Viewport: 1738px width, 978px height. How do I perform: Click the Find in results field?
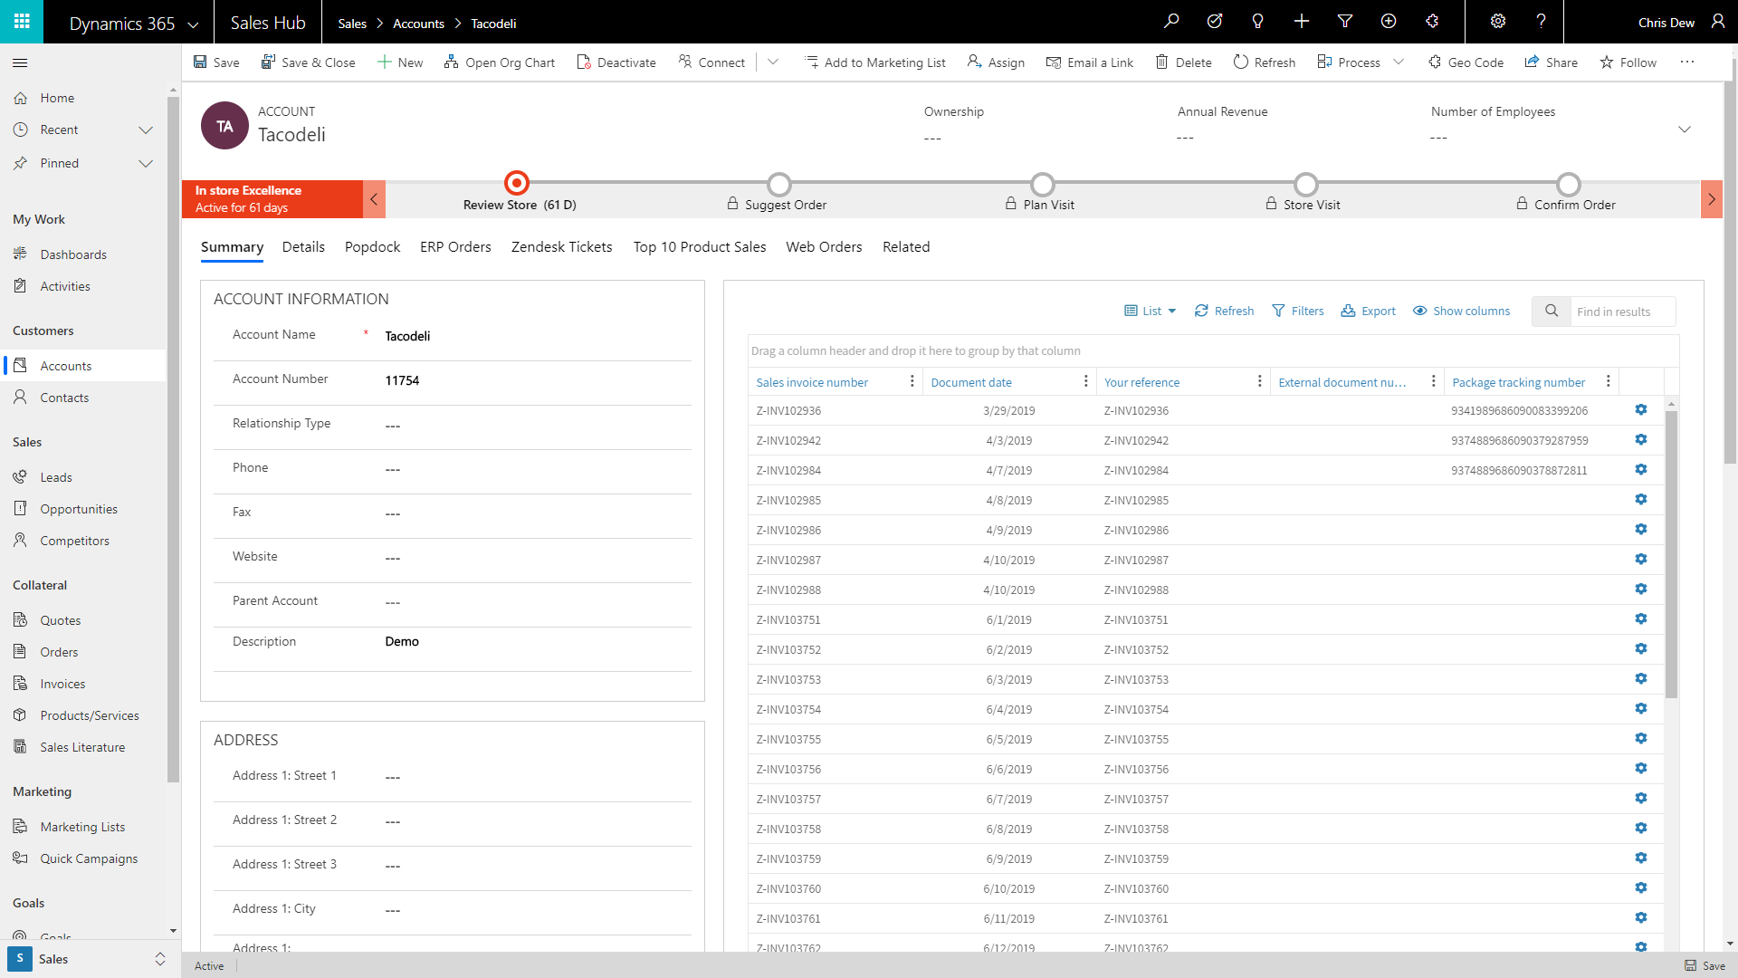(1622, 312)
